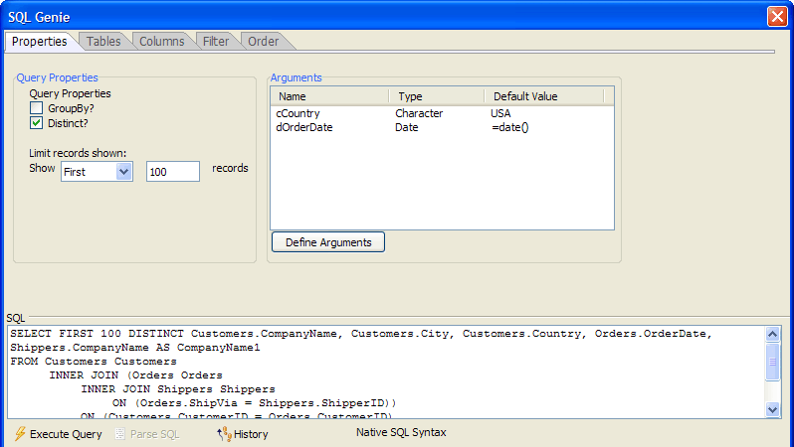The image size is (794, 447).
Task: Close the SQL Genie window
Action: [x=777, y=16]
